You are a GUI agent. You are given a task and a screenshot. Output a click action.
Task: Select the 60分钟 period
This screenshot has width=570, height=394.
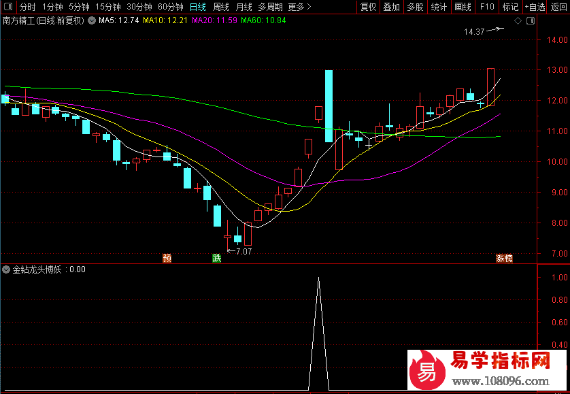click(171, 7)
